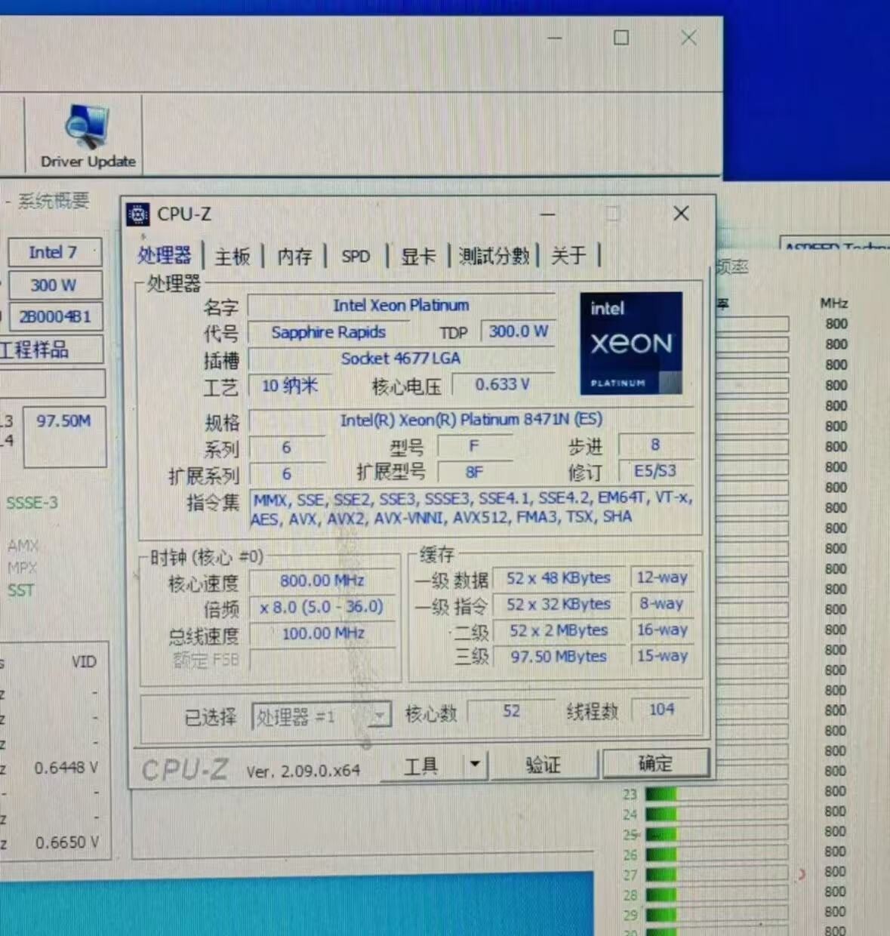This screenshot has width=890, height=936.
Task: Maximize the background utility window
Action: pyautogui.click(x=621, y=37)
